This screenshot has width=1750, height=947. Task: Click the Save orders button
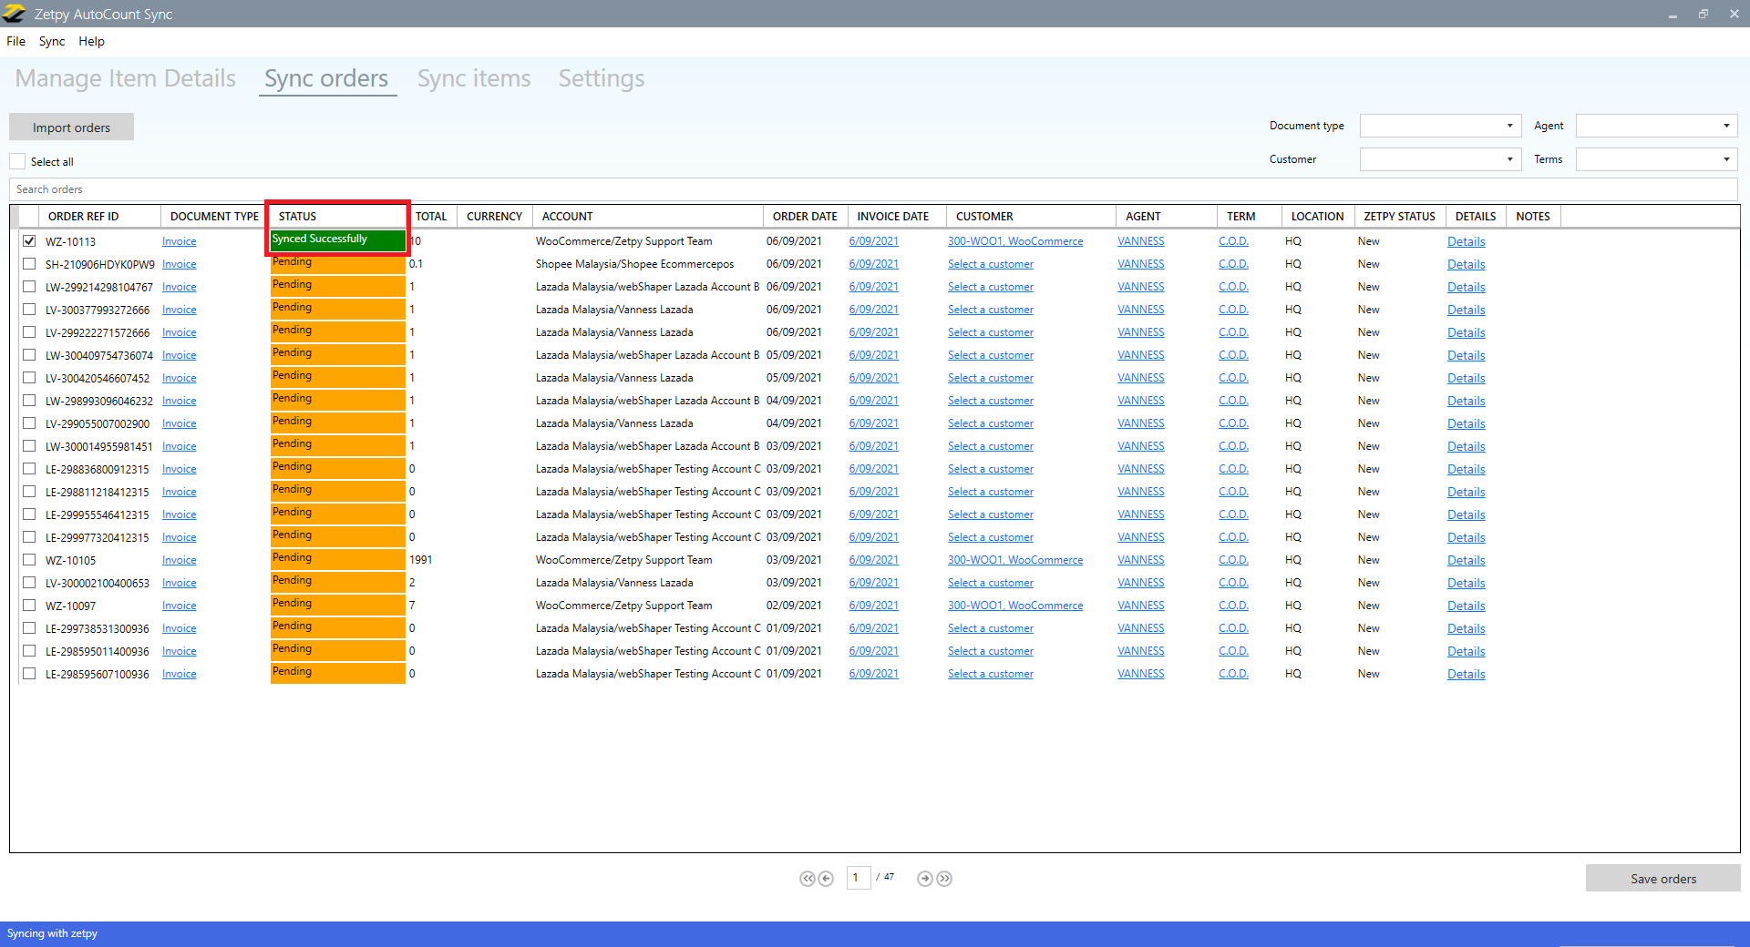point(1662,879)
